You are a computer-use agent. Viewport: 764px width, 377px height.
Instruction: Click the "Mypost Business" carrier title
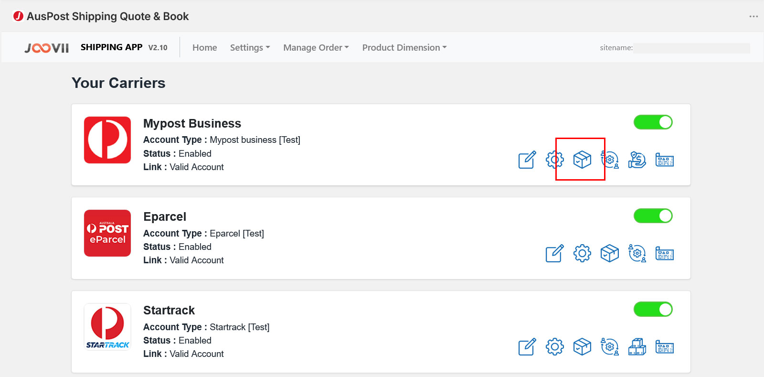(x=192, y=123)
